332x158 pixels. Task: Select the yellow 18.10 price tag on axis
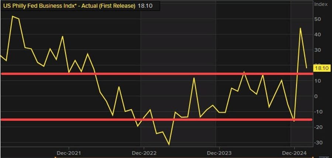[x=321, y=68]
